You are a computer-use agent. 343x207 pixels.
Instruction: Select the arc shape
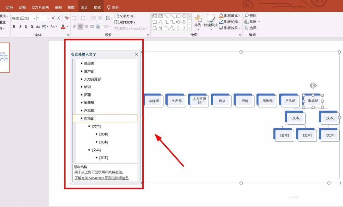point(166,28)
